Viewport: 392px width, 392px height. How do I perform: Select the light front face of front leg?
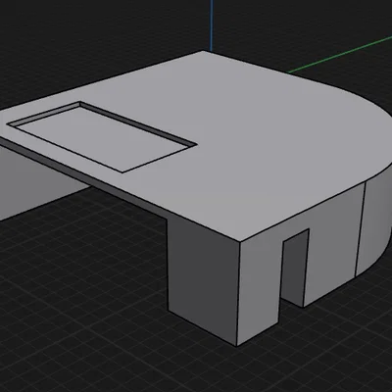click(x=258, y=287)
